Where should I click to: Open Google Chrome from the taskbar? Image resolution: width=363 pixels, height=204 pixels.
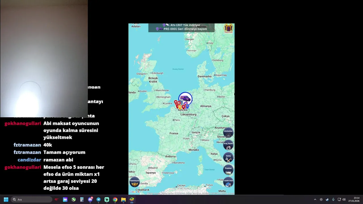pos(115,199)
